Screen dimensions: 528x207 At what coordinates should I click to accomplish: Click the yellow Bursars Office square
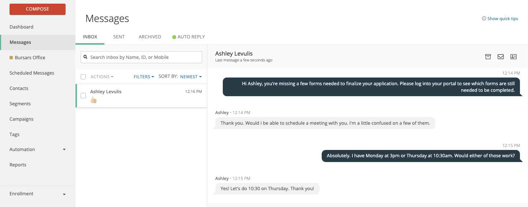point(11,58)
